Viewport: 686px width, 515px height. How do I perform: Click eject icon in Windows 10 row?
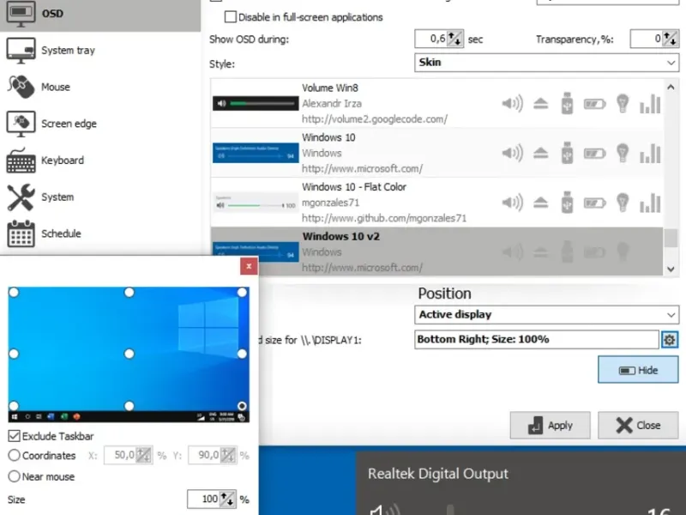point(541,154)
